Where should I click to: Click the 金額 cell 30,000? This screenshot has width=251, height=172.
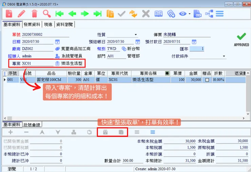click(193, 80)
